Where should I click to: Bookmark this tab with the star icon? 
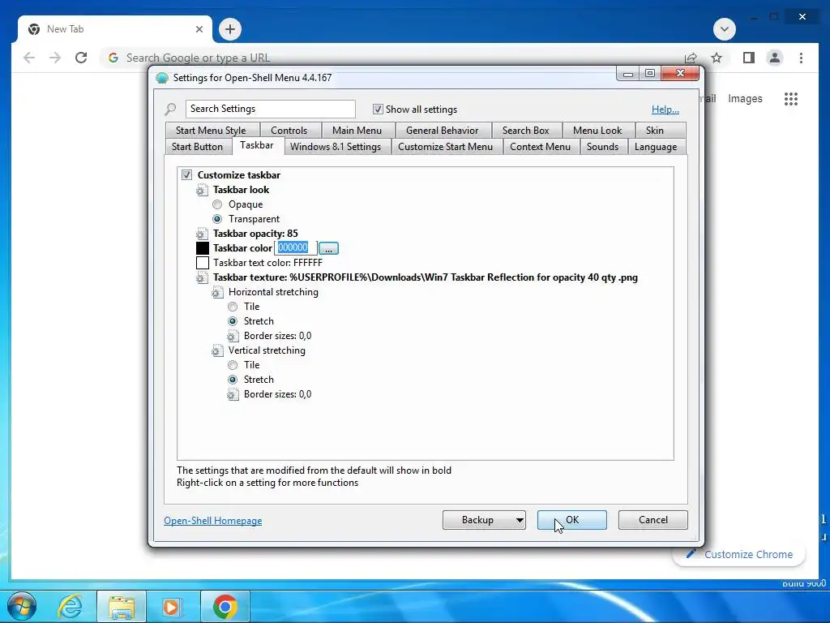(x=717, y=58)
